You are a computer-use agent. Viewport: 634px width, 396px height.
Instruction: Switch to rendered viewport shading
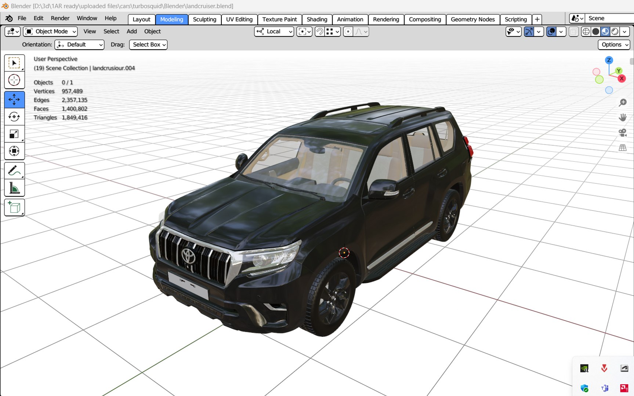click(x=615, y=32)
